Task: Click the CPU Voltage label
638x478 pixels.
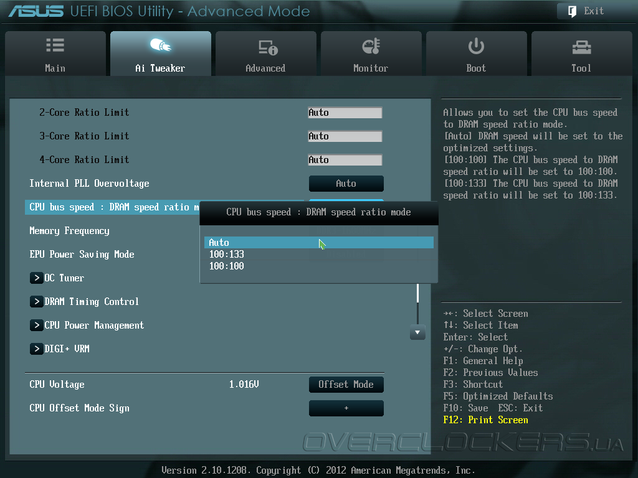Action: click(57, 385)
